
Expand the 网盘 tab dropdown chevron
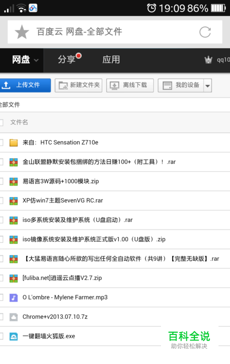pyautogui.click(x=36, y=60)
